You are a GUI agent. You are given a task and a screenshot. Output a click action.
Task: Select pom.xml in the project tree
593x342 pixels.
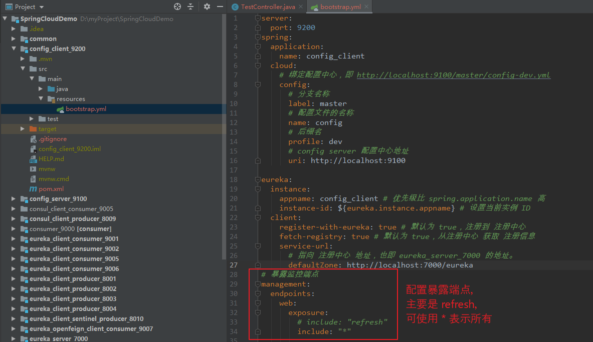pyautogui.click(x=51, y=189)
